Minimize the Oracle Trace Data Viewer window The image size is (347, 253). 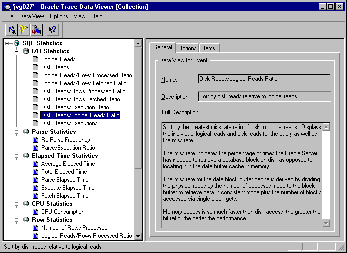coord(322,7)
